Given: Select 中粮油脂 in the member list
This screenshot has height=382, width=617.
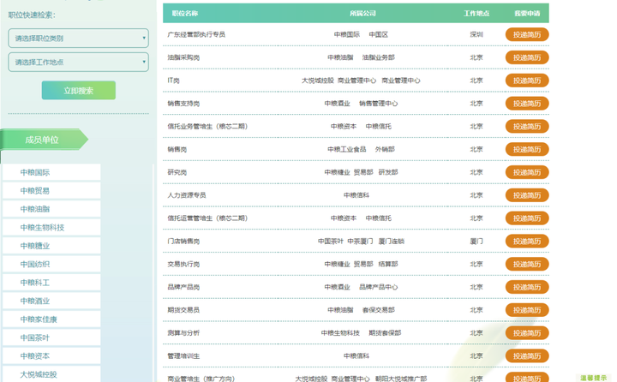Looking at the screenshot, I should (51, 209).
